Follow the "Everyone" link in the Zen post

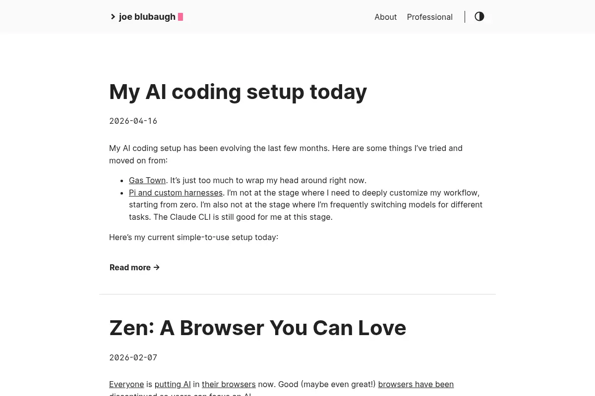(126, 384)
